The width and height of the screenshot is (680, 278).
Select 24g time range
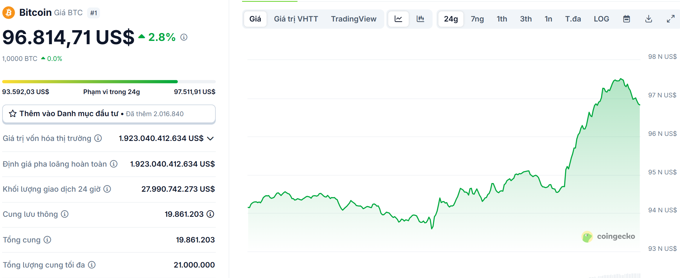tap(451, 19)
